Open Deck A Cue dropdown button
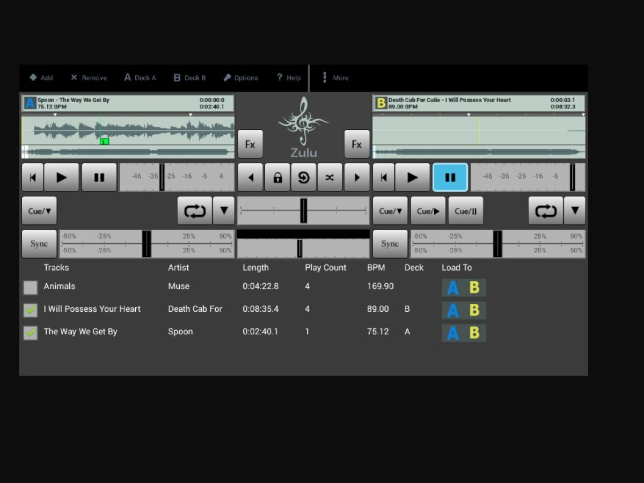Viewport: 644px width, 483px height. tap(39, 211)
